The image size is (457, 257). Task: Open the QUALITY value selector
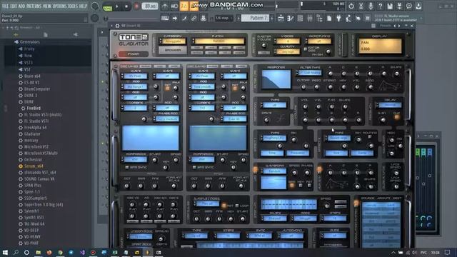[x=287, y=51]
